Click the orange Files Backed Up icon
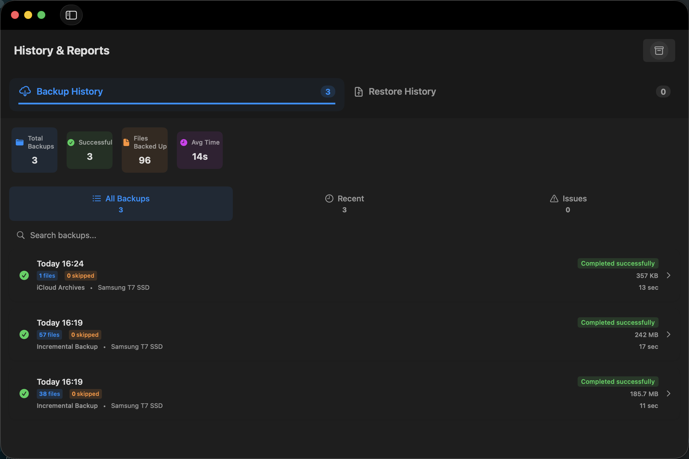The width and height of the screenshot is (689, 459). pyautogui.click(x=126, y=142)
